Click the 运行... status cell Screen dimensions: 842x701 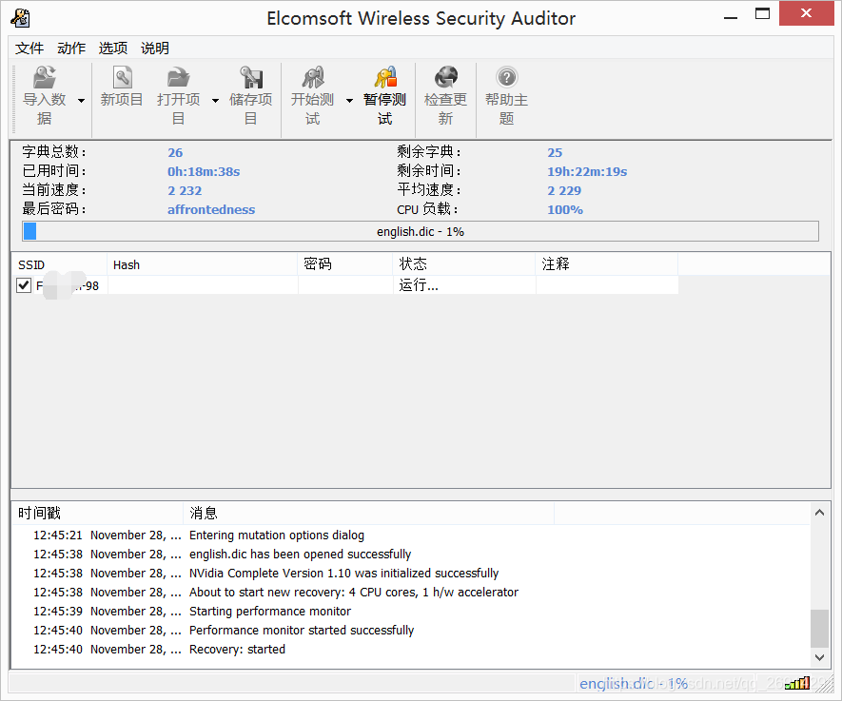(x=464, y=285)
